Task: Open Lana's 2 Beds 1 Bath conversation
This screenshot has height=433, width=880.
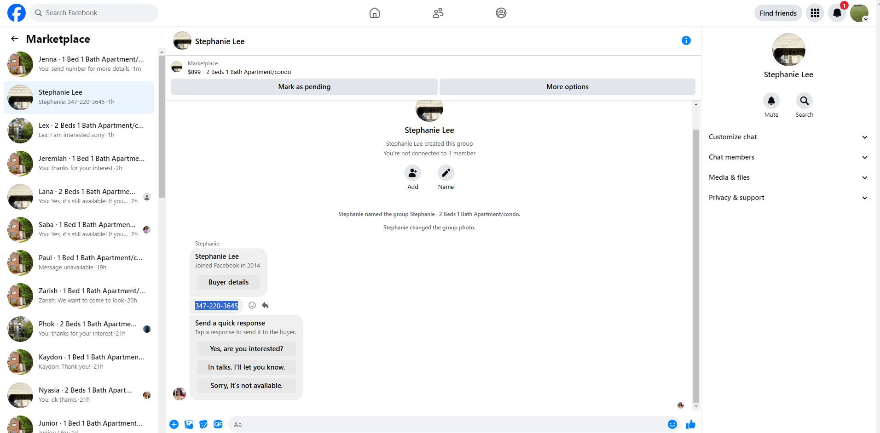Action: pyautogui.click(x=79, y=197)
